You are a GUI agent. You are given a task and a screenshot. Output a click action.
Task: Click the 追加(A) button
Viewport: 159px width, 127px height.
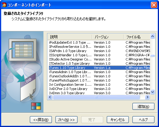[x=143, y=106]
